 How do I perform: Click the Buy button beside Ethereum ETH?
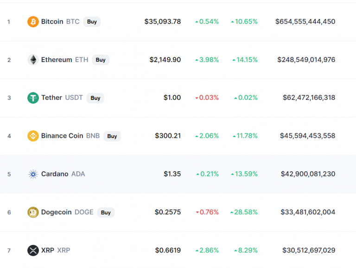pos(101,60)
